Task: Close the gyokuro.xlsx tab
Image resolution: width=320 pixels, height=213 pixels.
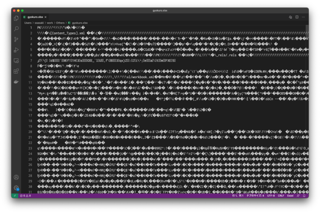Action: (x=46, y=17)
